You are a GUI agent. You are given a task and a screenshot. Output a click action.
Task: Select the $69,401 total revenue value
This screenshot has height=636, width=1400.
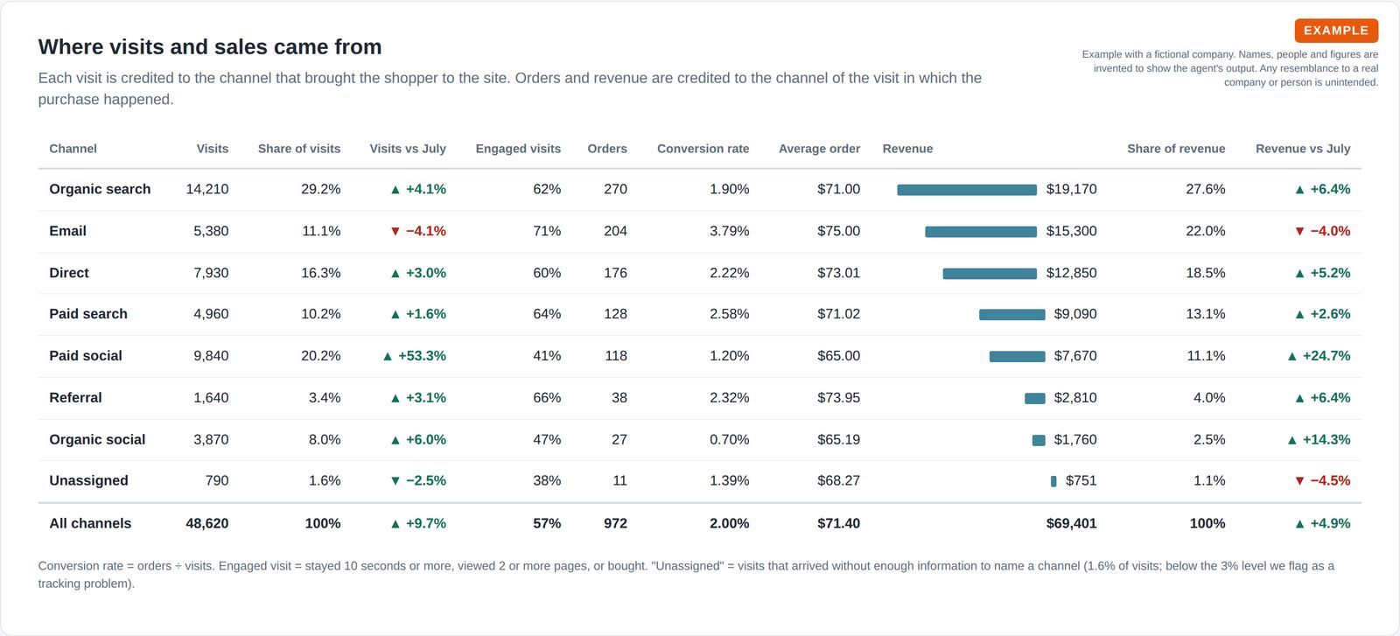coord(1071,523)
